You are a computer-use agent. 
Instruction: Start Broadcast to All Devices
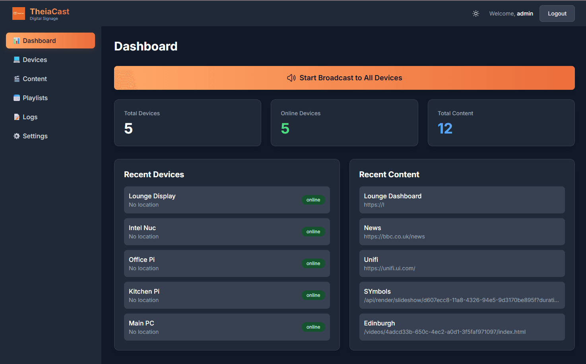coord(344,78)
